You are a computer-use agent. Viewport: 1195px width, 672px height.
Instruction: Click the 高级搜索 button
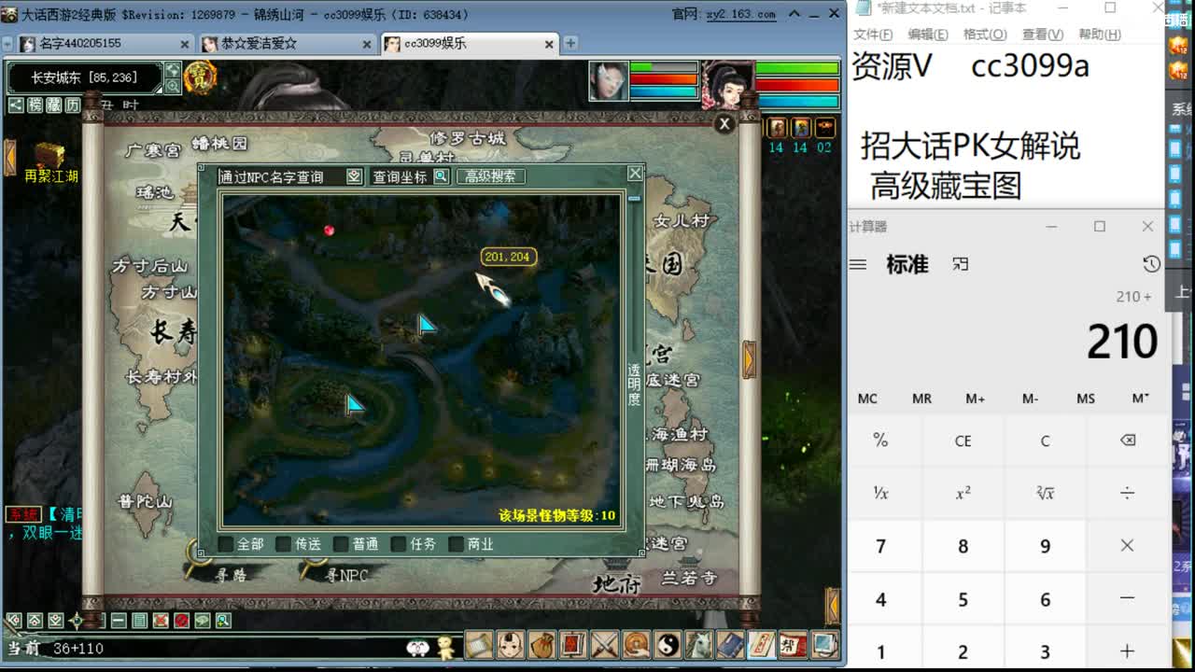[x=490, y=176]
